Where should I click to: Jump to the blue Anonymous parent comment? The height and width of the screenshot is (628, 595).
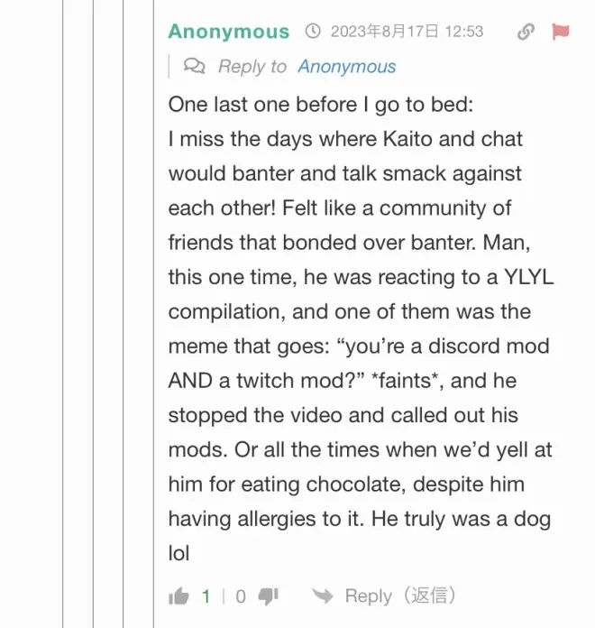(347, 67)
